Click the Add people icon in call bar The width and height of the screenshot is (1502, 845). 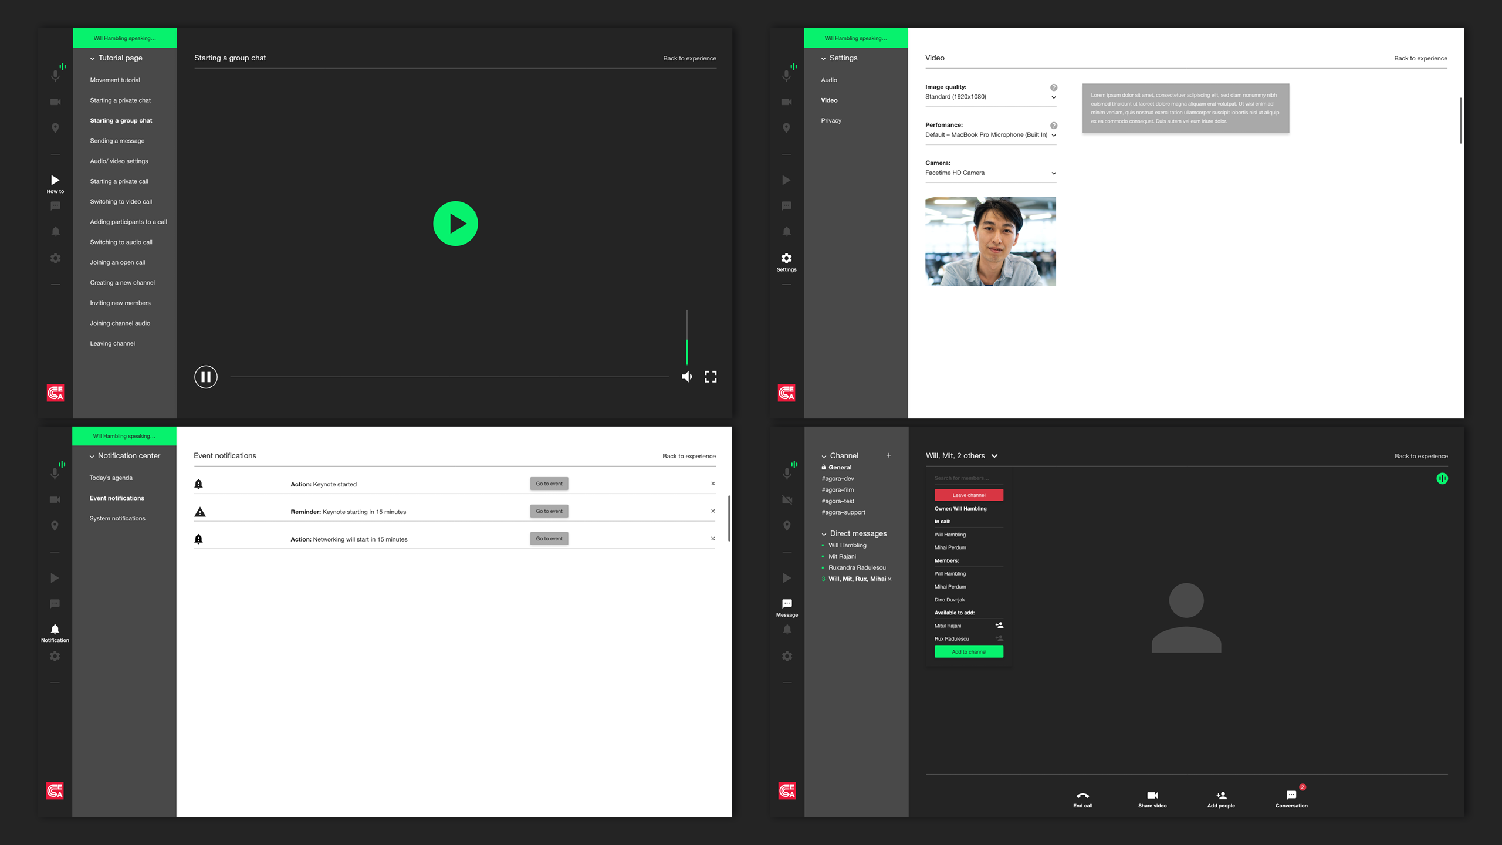click(1221, 796)
